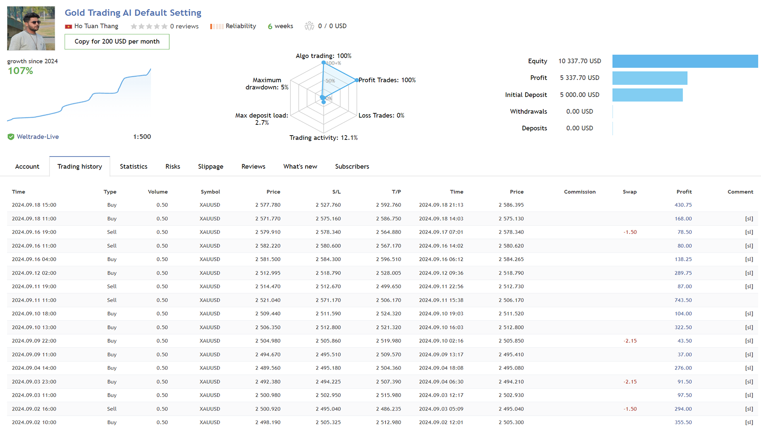Click the 743.50 profit value
Viewport: 761px width, 428px height.
(x=683, y=300)
